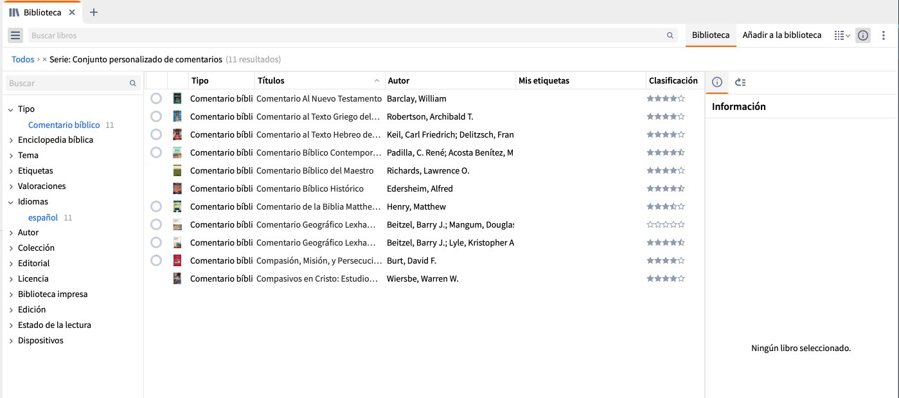Click cover thumbnail of Comentario Al Nuevo Testamento

coord(177,98)
